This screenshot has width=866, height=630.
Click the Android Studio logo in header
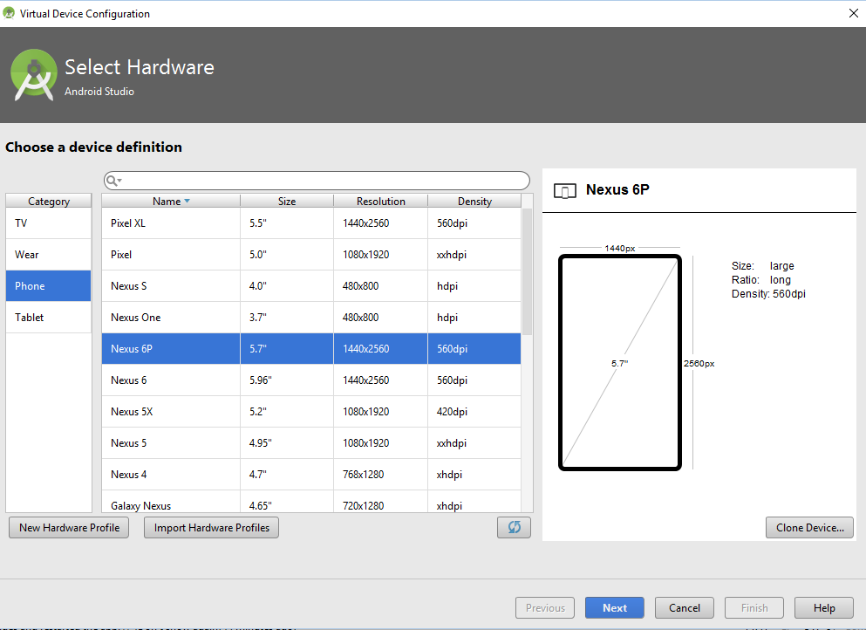[x=34, y=75]
